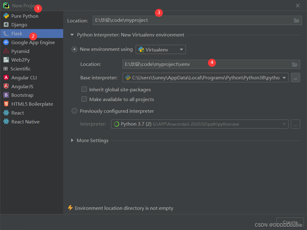Select Scientific project type
This screenshot has width=307, height=230.
click(x=32, y=69)
